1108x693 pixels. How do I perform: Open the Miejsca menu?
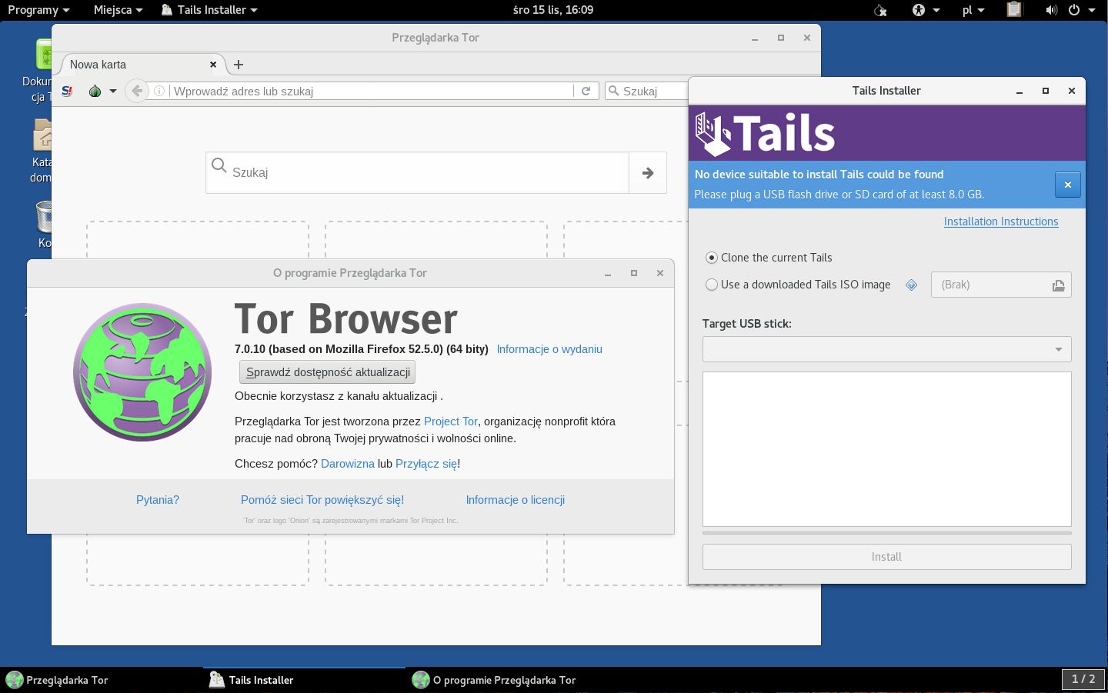tap(118, 10)
